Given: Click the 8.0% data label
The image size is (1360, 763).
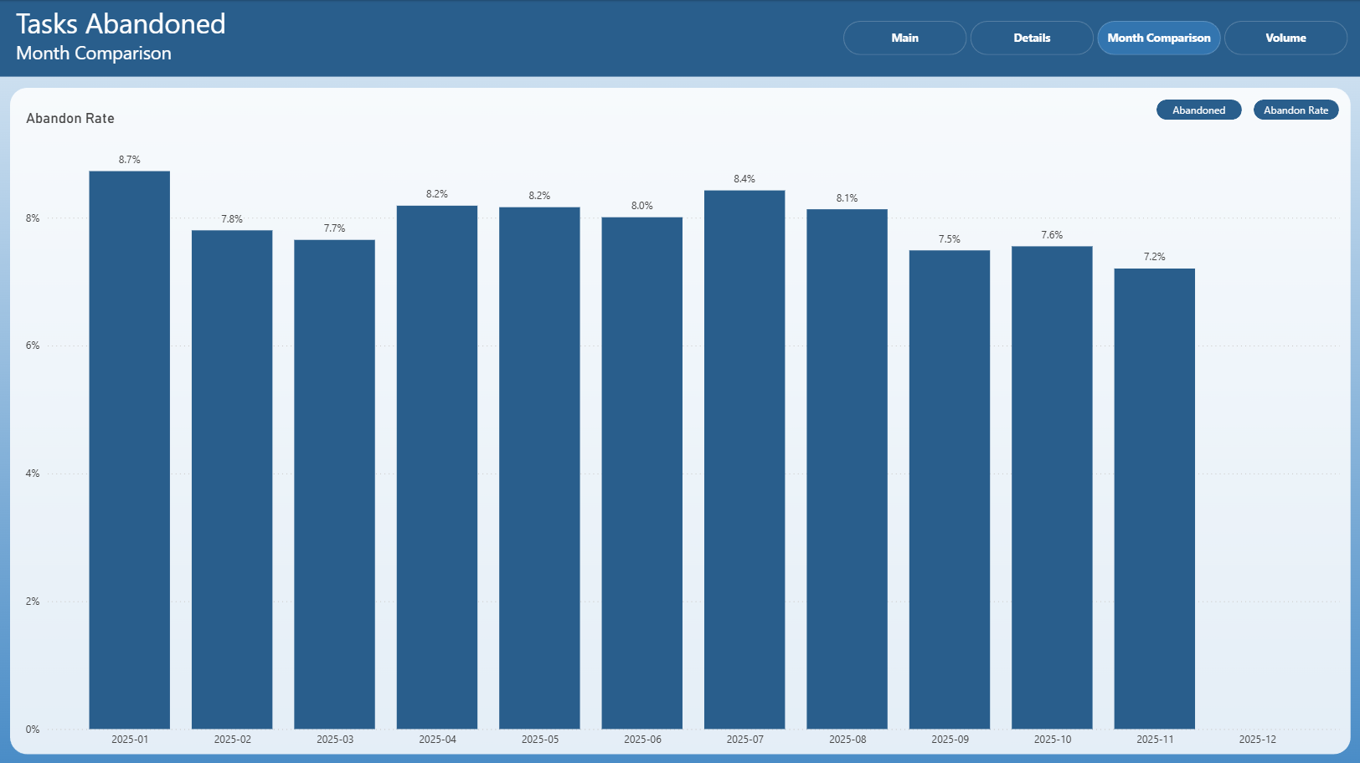Looking at the screenshot, I should click(642, 206).
